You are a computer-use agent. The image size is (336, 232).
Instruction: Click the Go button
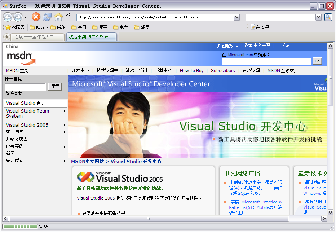tap(317, 61)
